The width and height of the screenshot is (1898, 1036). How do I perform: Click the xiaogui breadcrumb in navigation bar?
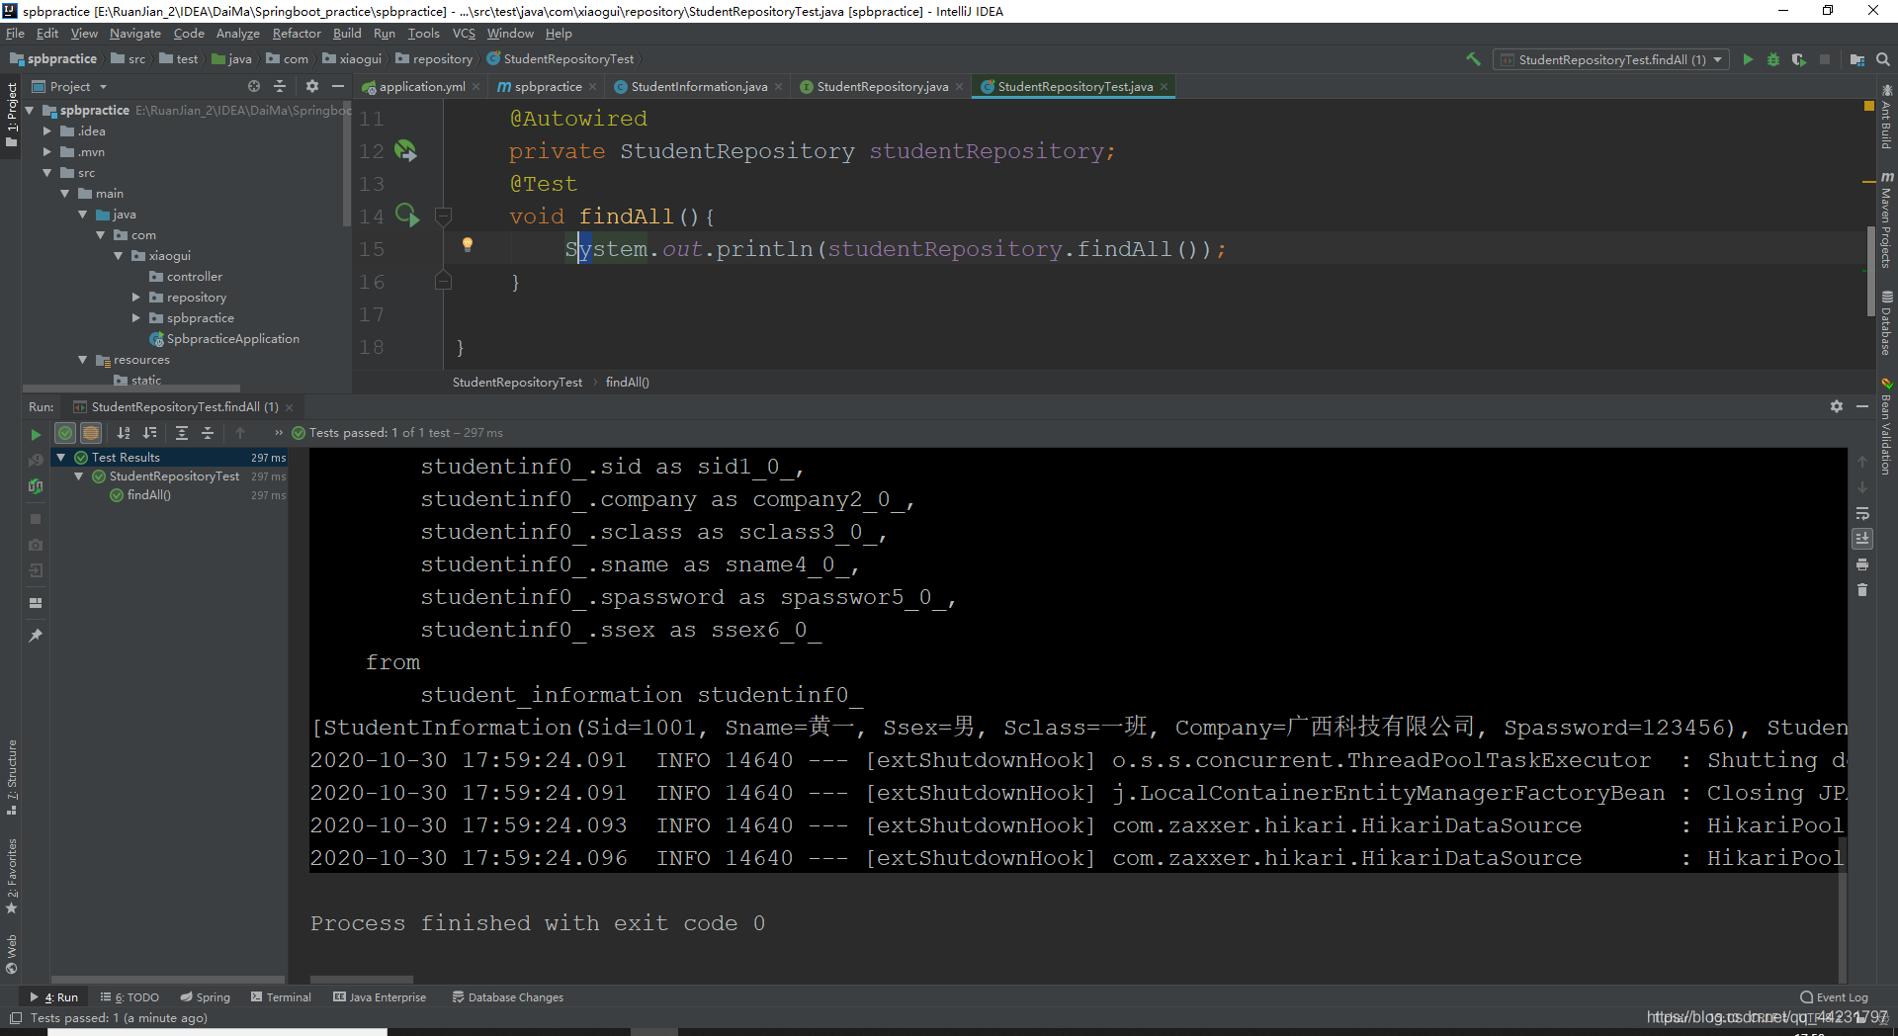[352, 59]
